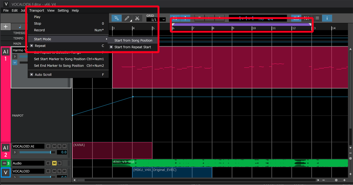This screenshot has height=185, width=353.
Task: Click the V icon of VOCALOID track
Action: coord(6,172)
